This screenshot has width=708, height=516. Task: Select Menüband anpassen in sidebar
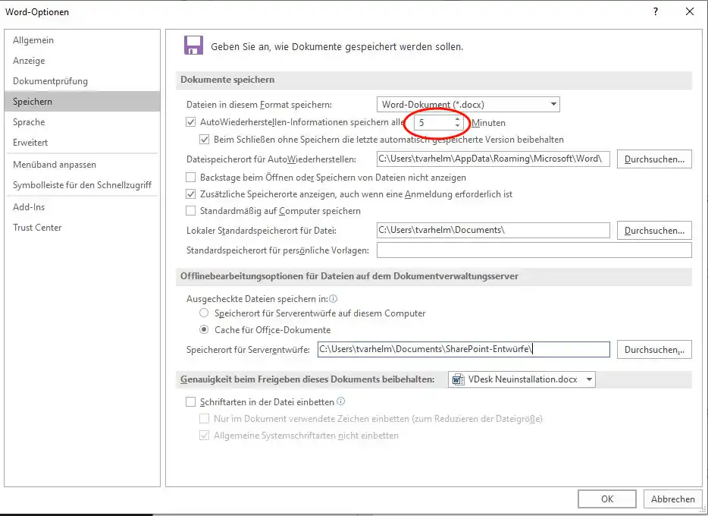point(54,165)
